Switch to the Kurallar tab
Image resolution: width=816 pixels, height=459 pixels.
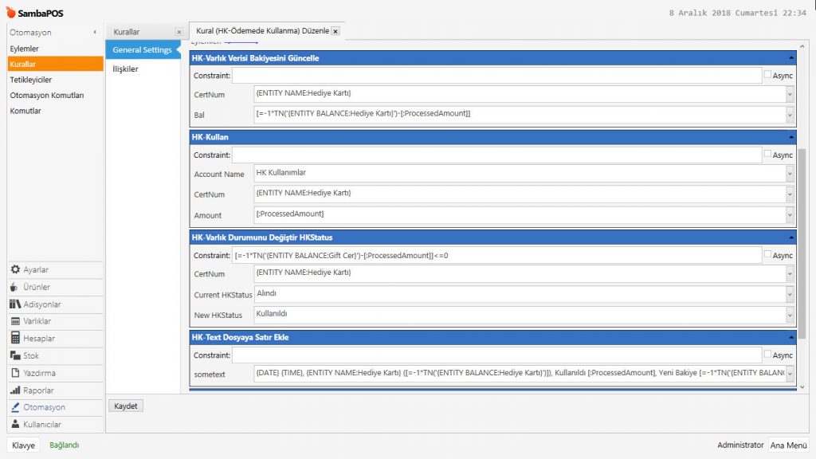[127, 32]
